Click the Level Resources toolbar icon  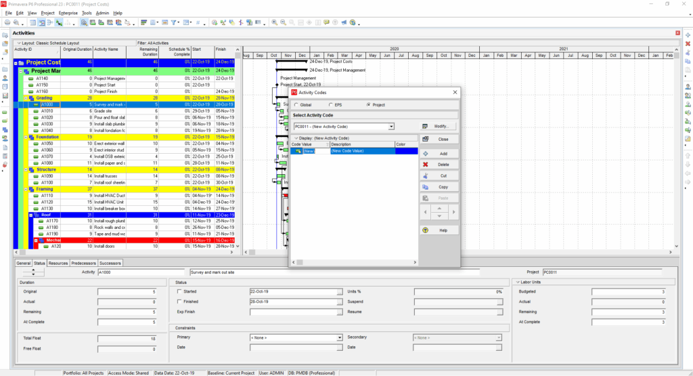[x=223, y=22]
